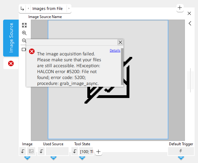Collapse the side panel with left chevron

190,23
